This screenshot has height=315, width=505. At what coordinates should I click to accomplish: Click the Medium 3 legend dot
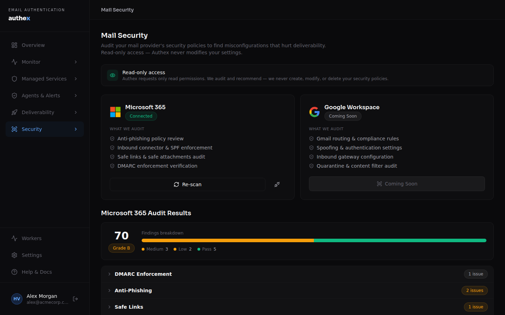click(x=143, y=249)
